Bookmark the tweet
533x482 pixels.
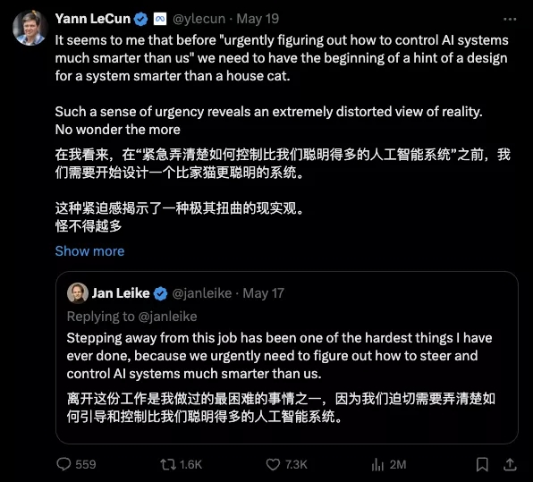[482, 464]
